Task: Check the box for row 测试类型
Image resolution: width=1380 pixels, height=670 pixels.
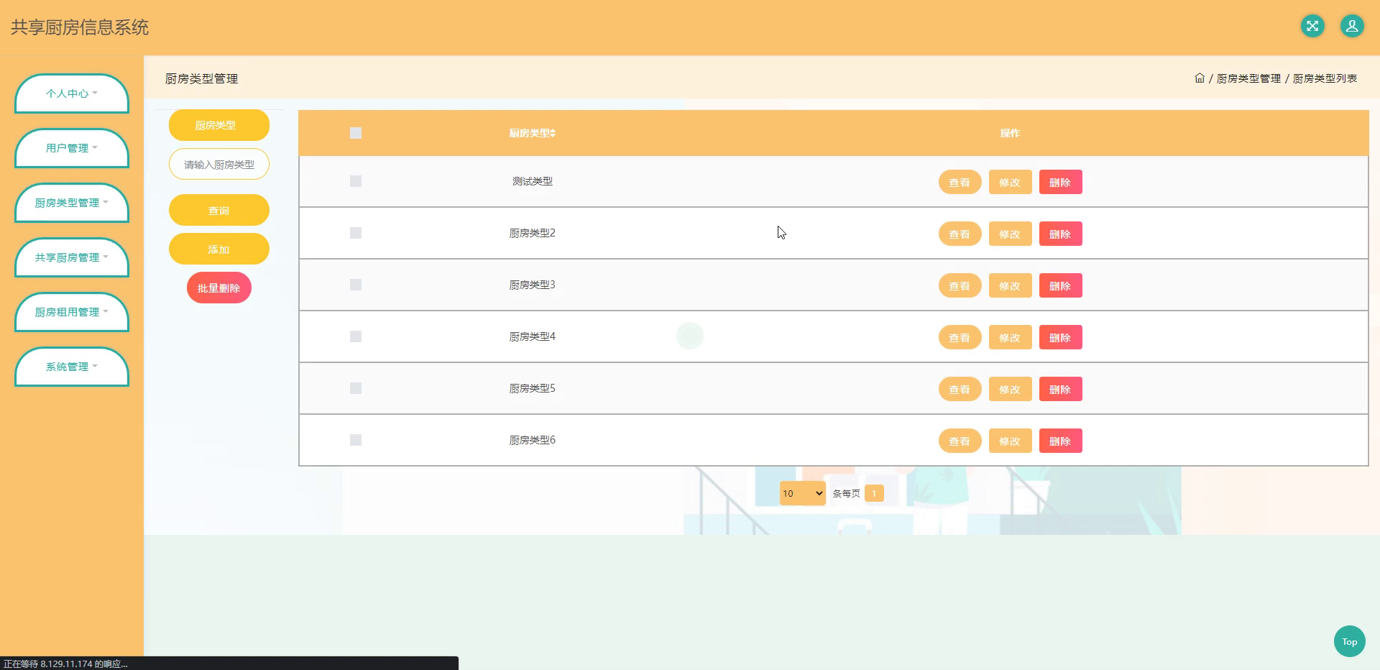Action: (x=356, y=181)
